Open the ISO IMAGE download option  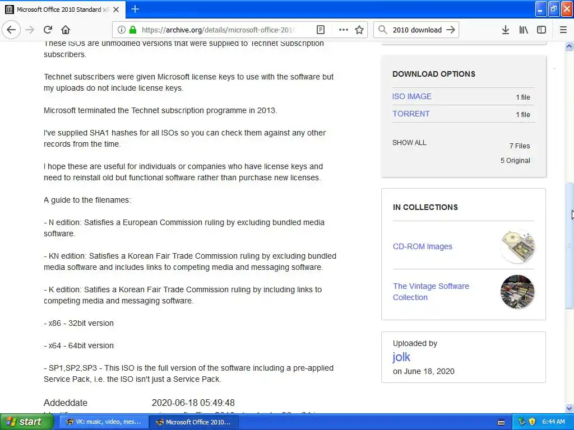click(412, 96)
